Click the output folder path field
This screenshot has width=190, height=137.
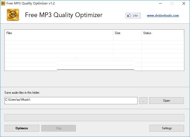point(71,101)
